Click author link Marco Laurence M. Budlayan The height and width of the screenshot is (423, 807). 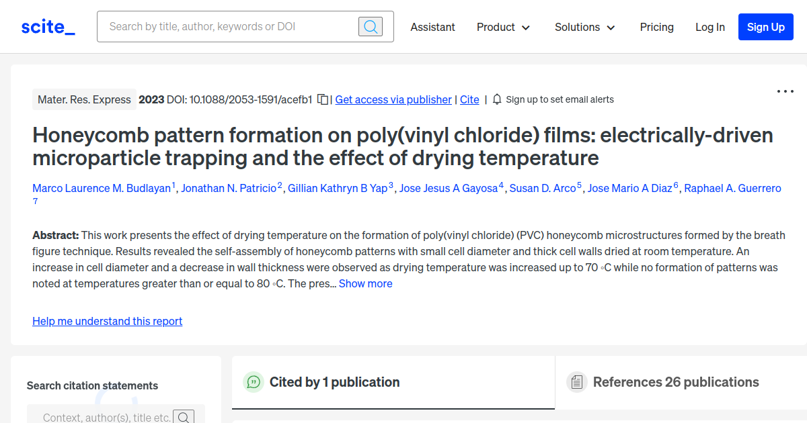(x=102, y=188)
